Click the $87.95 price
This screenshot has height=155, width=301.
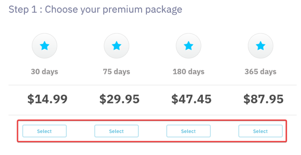point(263,99)
